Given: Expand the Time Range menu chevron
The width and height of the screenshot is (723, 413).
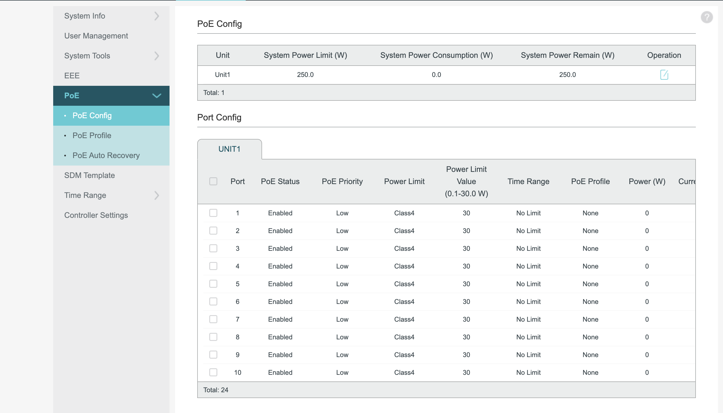Looking at the screenshot, I should click(157, 195).
